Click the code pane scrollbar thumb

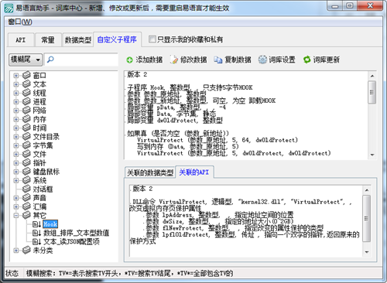pos(372,92)
